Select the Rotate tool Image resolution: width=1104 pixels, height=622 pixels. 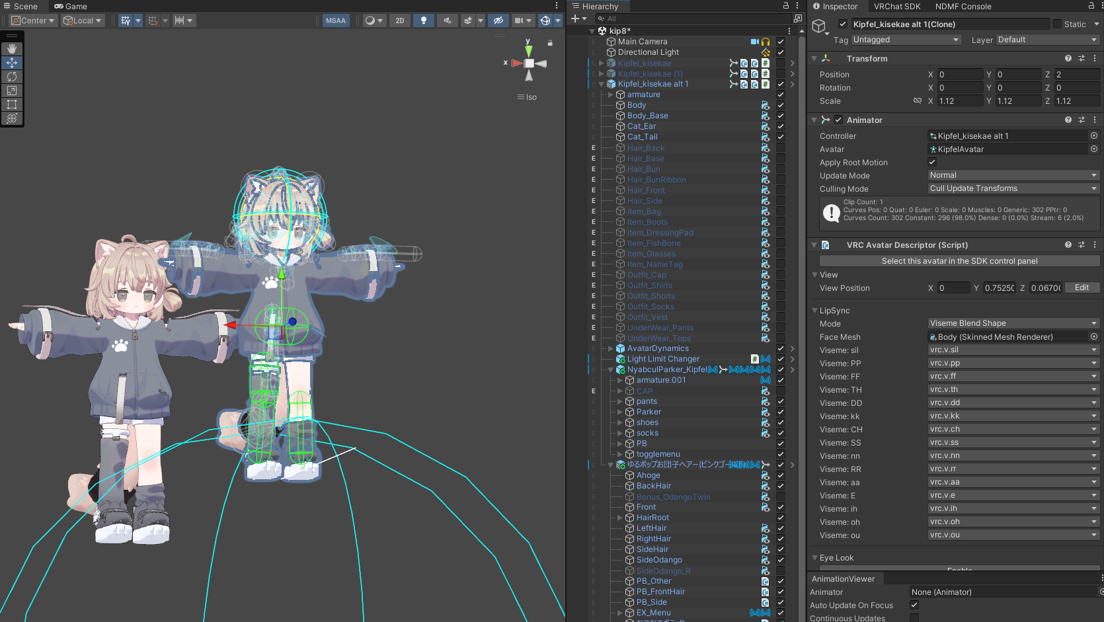pos(12,77)
